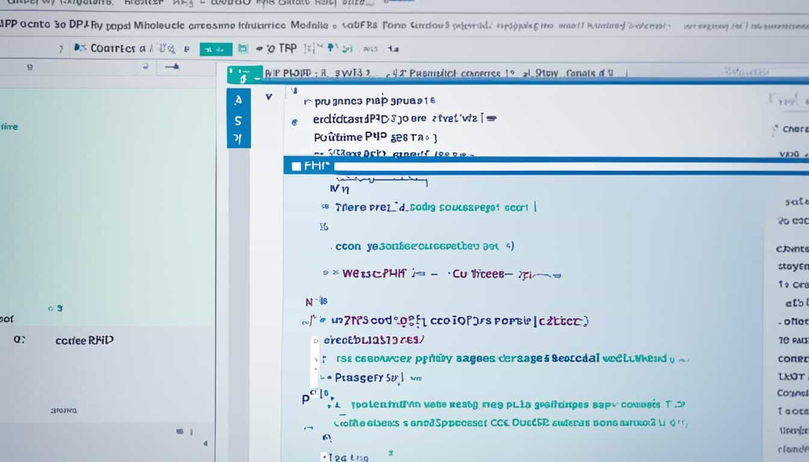Screen dimensions: 809x462
Task: Click the solid teal toolbar button
Action: 215,49
